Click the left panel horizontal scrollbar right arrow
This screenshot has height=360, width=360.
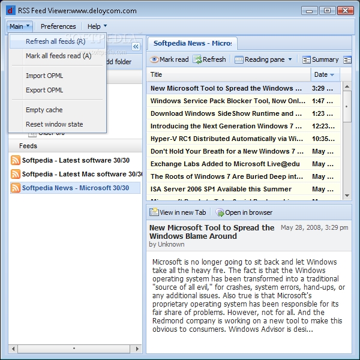pyautogui.click(x=137, y=349)
